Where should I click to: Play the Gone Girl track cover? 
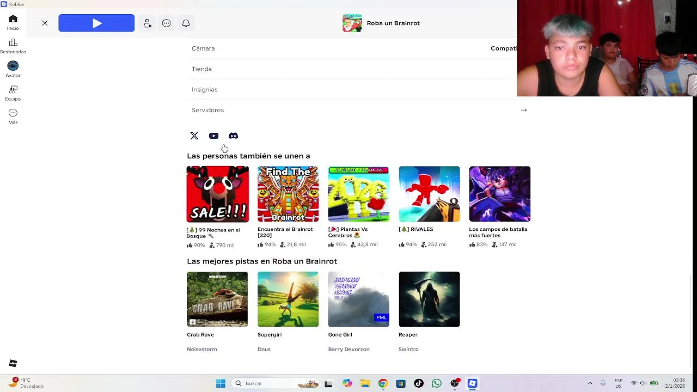pos(358,299)
